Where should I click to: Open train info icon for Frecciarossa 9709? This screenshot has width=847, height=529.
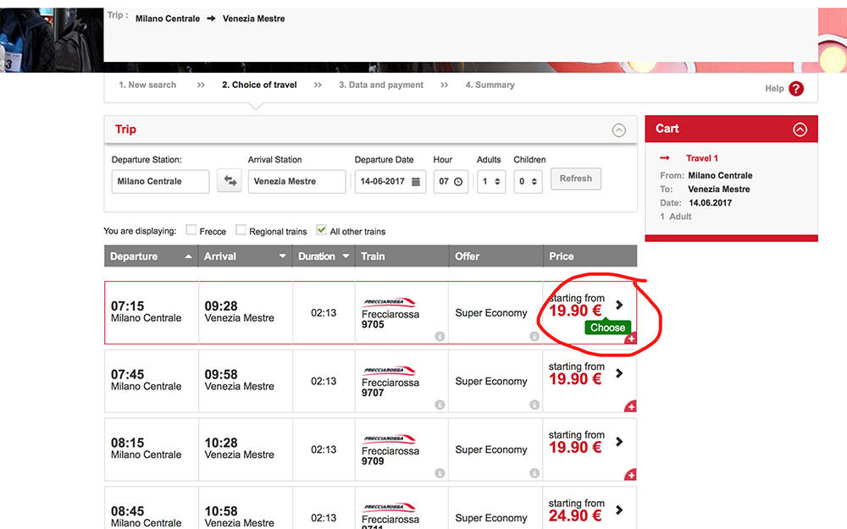[x=440, y=473]
